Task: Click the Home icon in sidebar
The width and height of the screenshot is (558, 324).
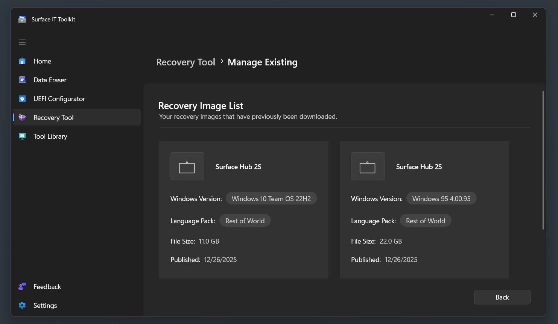Action: [x=22, y=61]
